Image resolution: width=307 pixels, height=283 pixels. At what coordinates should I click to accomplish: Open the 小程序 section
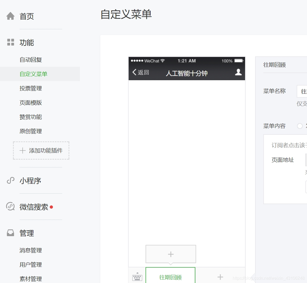point(30,181)
